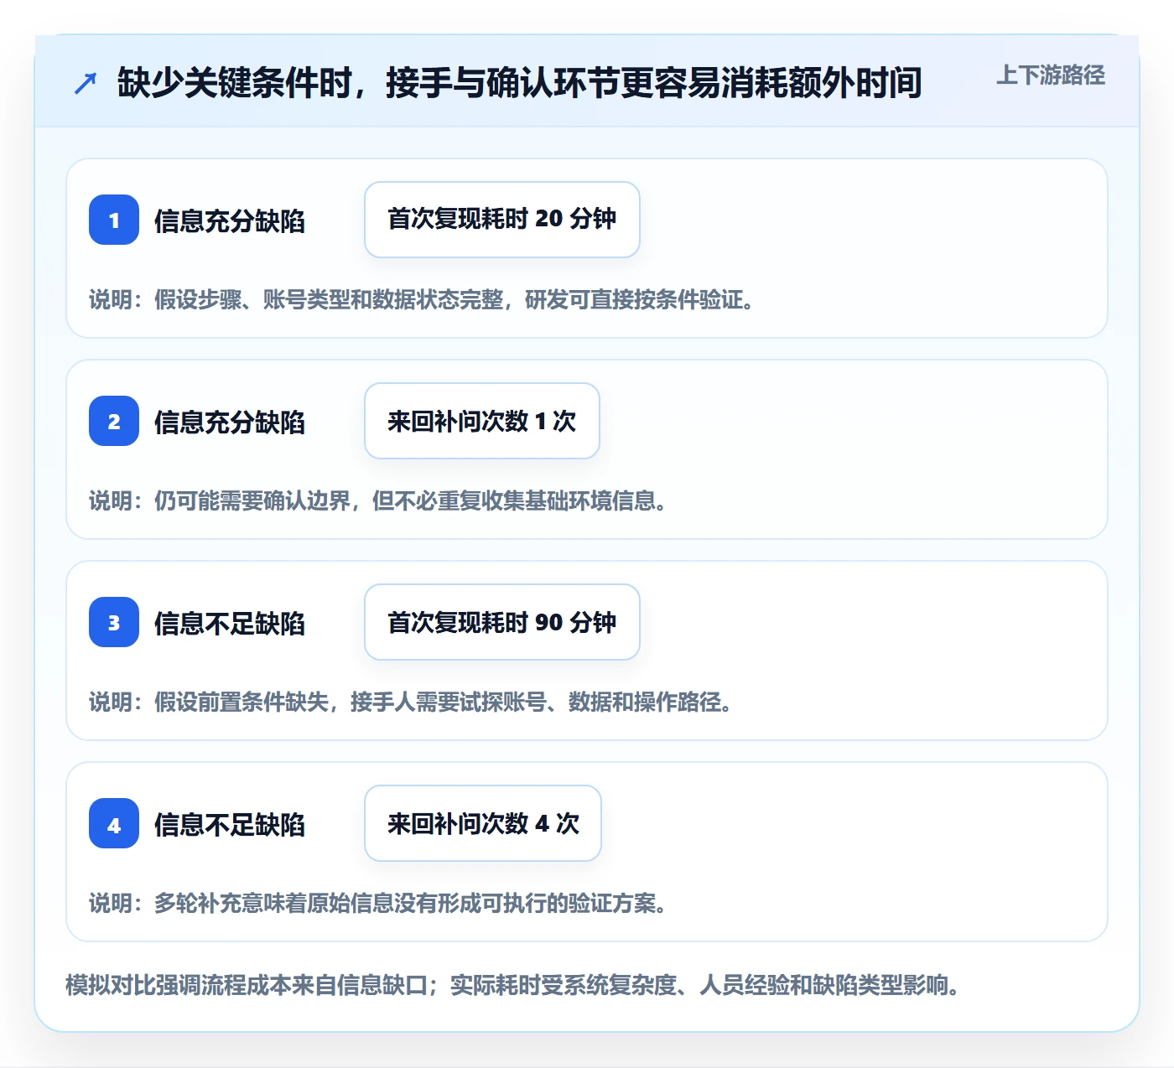Click the blue number 2 badge

114,421
